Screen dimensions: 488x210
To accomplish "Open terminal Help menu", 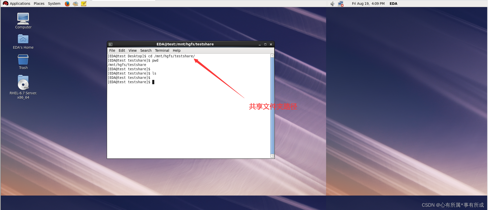I will click(177, 50).
